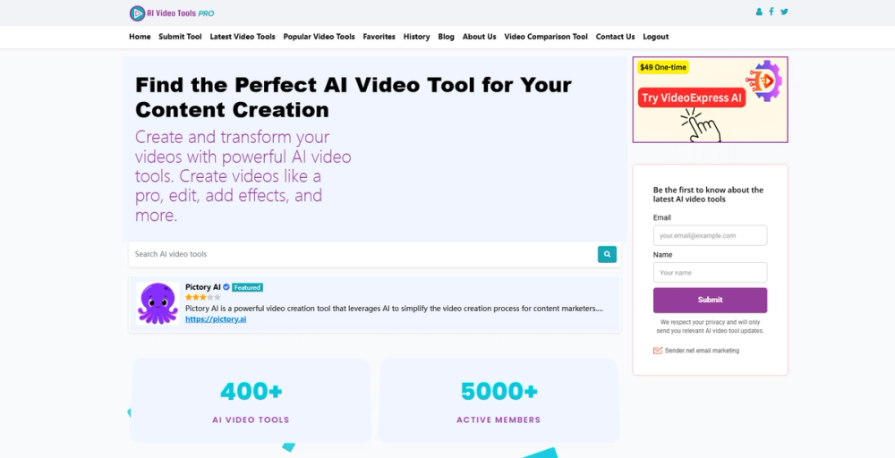Click the teal search magnifier button
Image resolution: width=895 pixels, height=458 pixels.
607,254
